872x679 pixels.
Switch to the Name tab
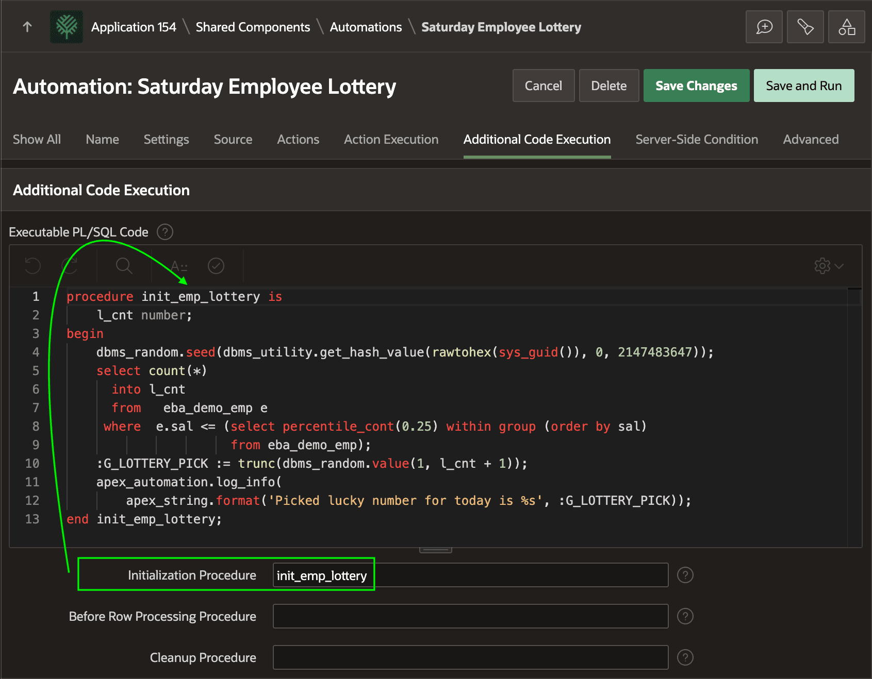(x=103, y=140)
